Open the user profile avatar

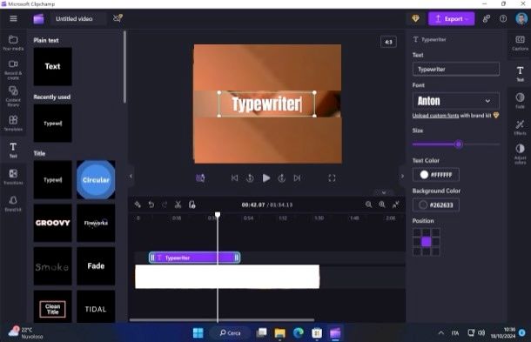pyautogui.click(x=521, y=18)
